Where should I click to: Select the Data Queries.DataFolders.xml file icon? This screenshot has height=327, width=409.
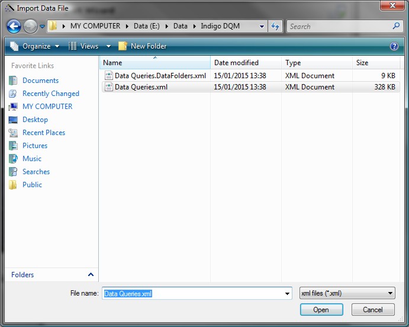pyautogui.click(x=108, y=76)
